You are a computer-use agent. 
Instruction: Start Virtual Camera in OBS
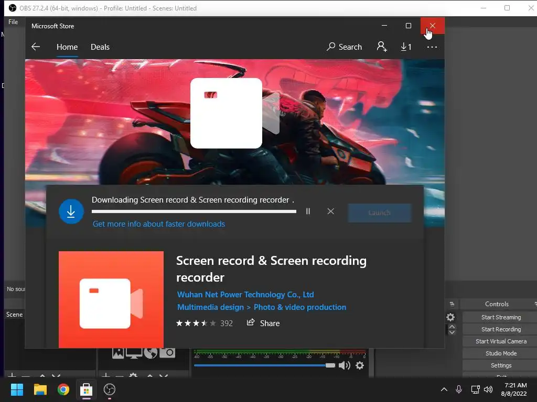[x=501, y=341]
